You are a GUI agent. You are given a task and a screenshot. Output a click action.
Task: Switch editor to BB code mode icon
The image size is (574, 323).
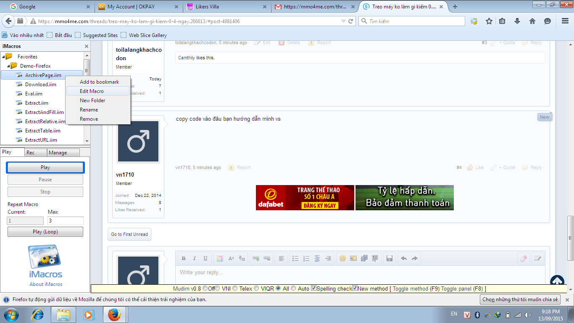[x=537, y=258]
